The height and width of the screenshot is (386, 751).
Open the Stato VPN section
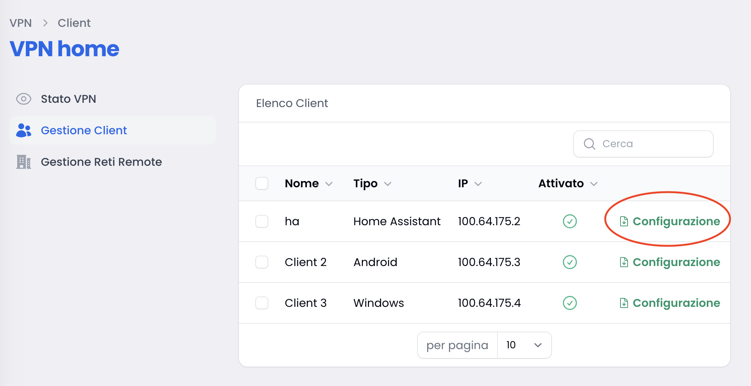click(x=113, y=99)
